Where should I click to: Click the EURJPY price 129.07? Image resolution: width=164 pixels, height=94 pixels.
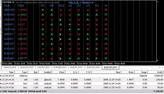tap(22, 39)
